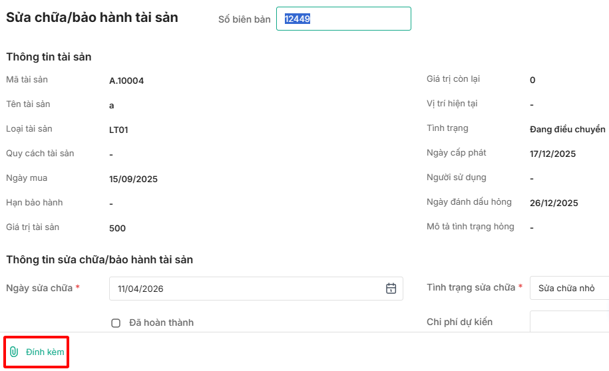Select the asset type value LT01

[x=118, y=130]
